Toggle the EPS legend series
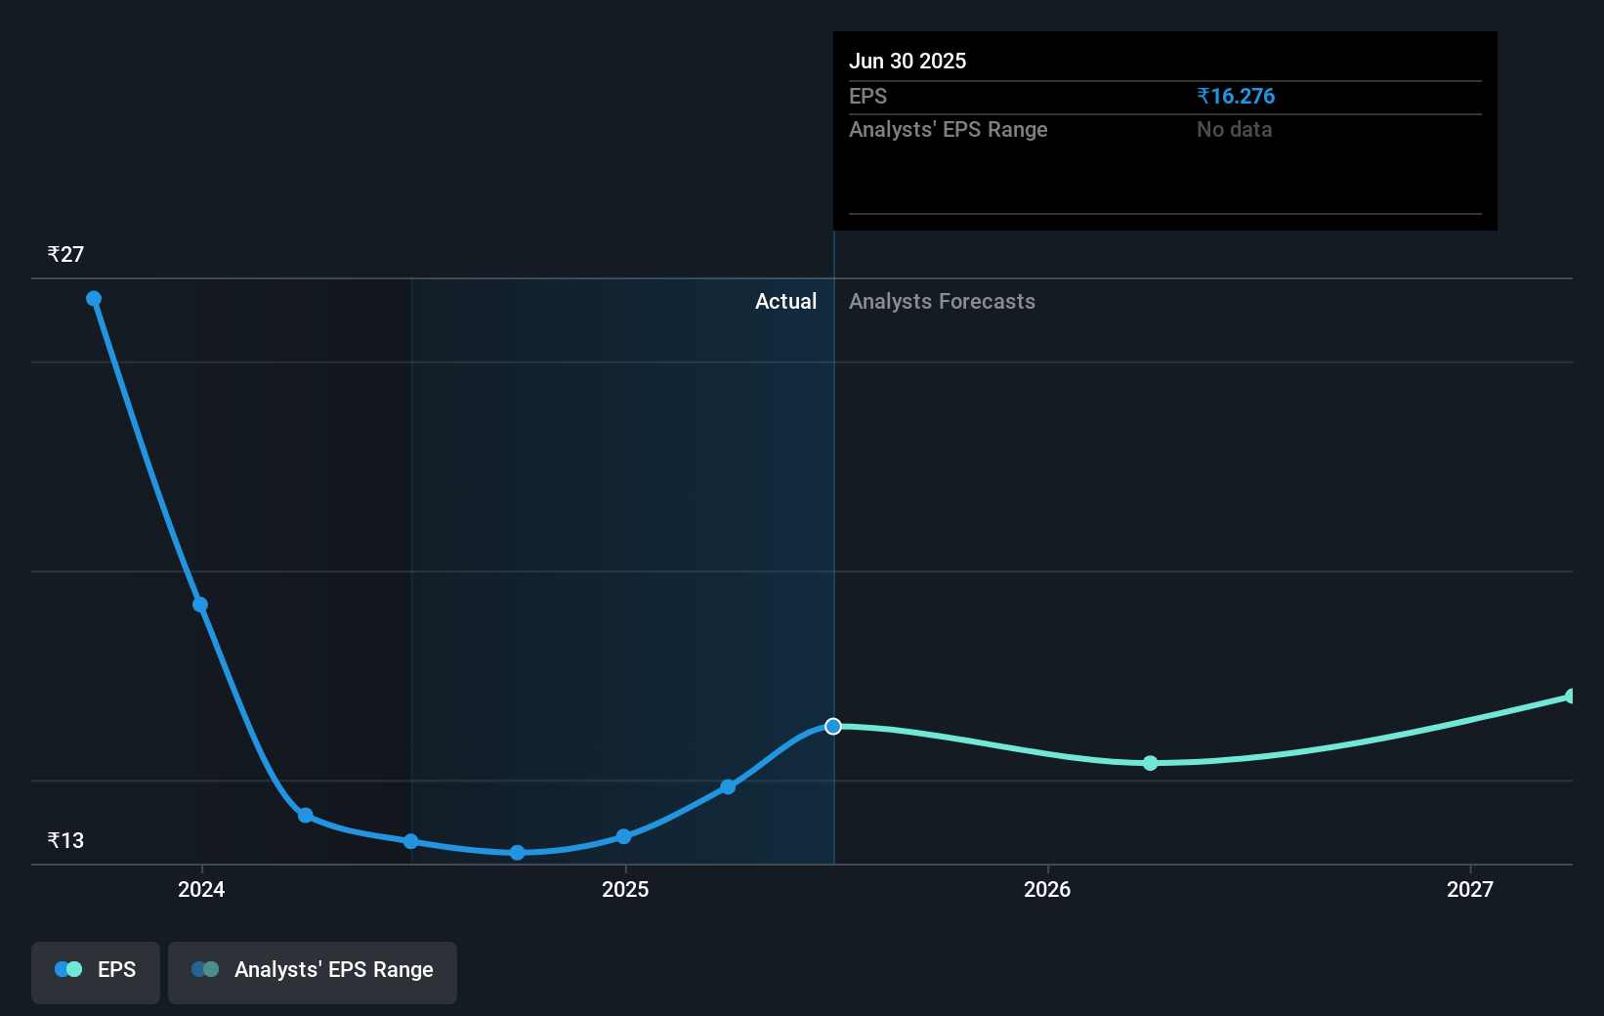The width and height of the screenshot is (1604, 1016). [x=96, y=972]
